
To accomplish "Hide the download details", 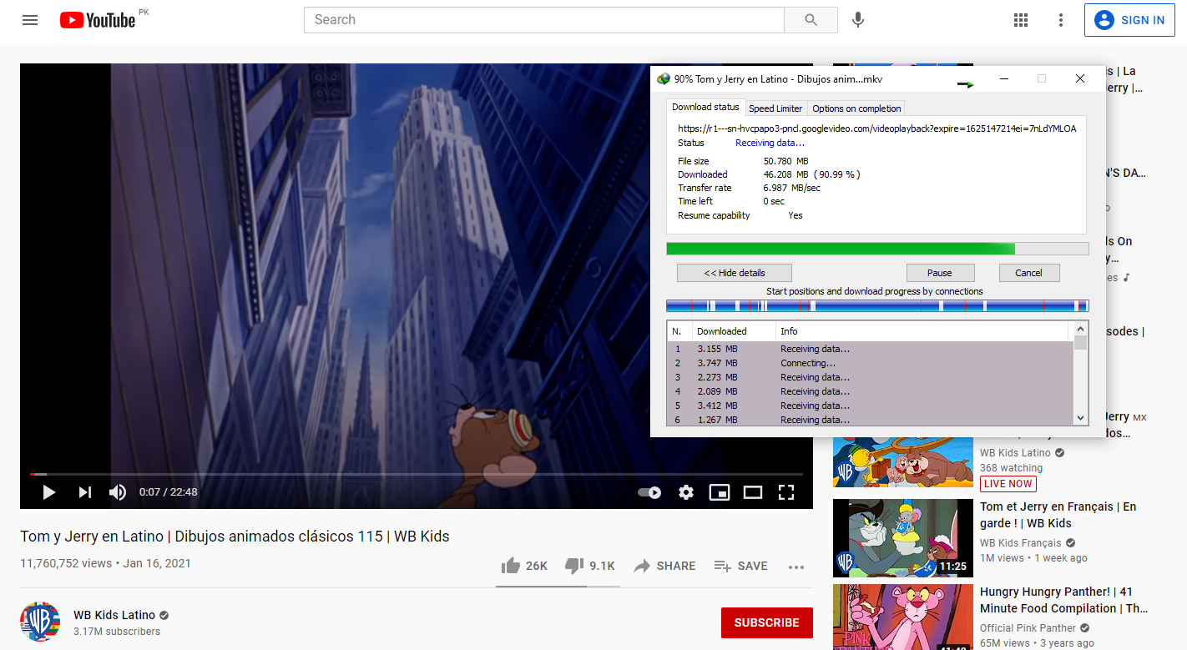I will click(735, 273).
